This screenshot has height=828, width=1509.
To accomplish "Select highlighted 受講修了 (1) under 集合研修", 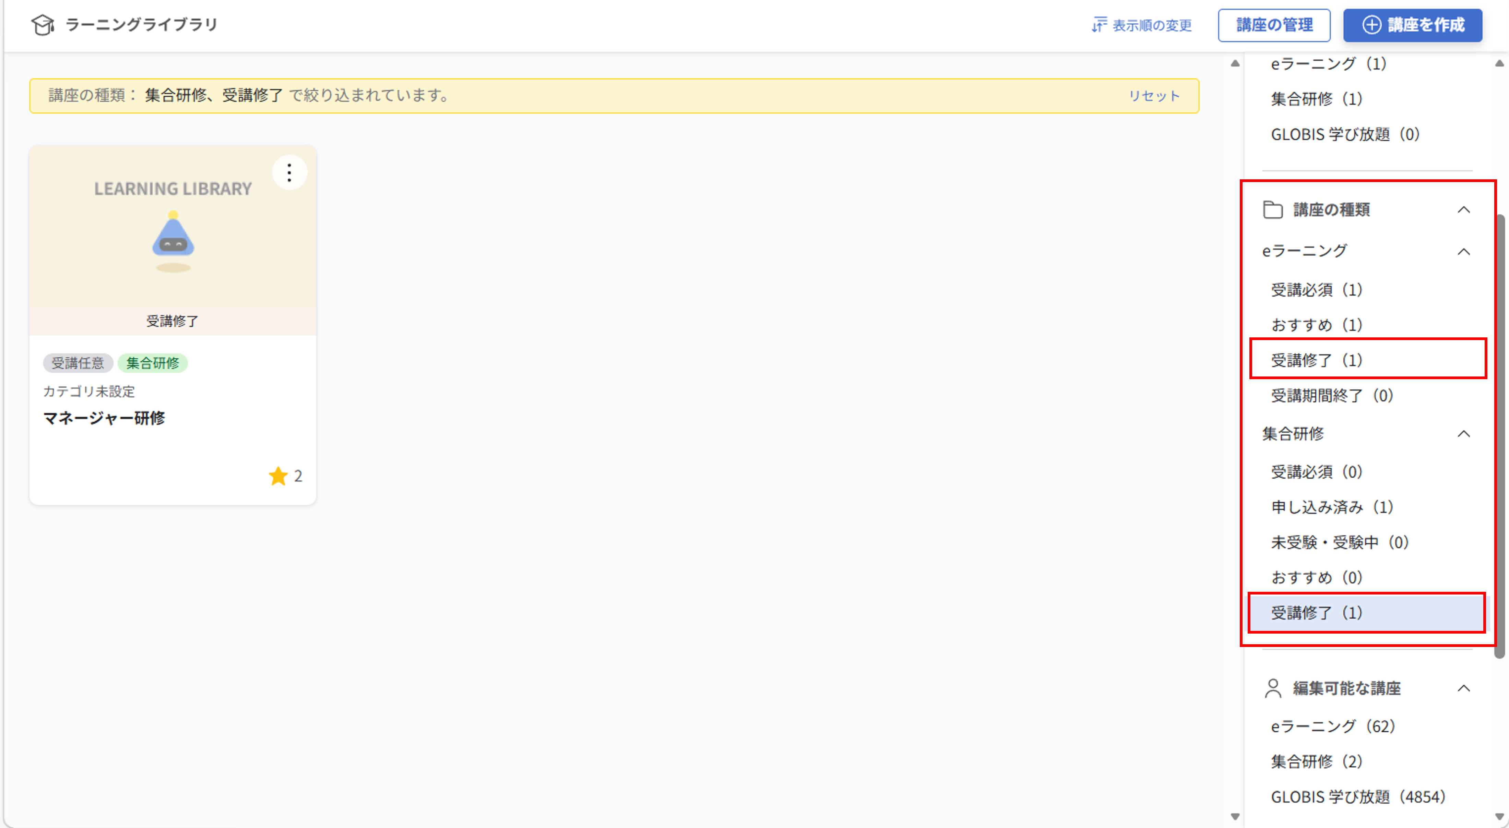I will coord(1367,613).
